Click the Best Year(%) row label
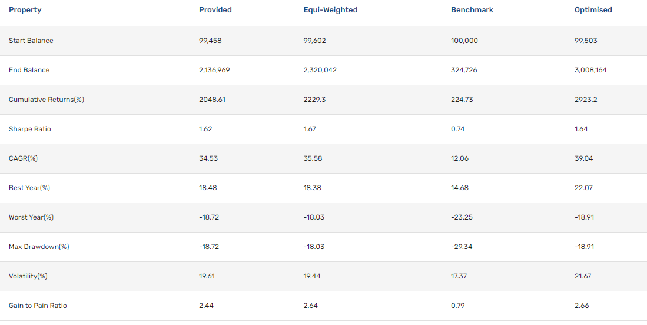Image resolution: width=647 pixels, height=325 pixels. point(29,188)
